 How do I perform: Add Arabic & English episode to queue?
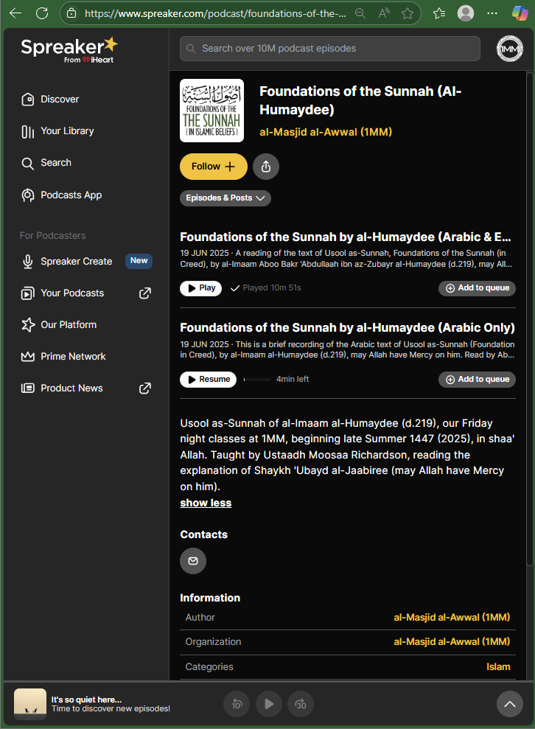click(477, 288)
